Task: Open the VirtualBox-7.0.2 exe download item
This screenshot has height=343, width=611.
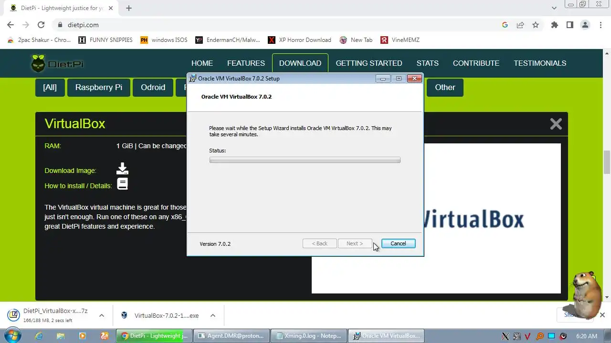Action: pos(160,315)
